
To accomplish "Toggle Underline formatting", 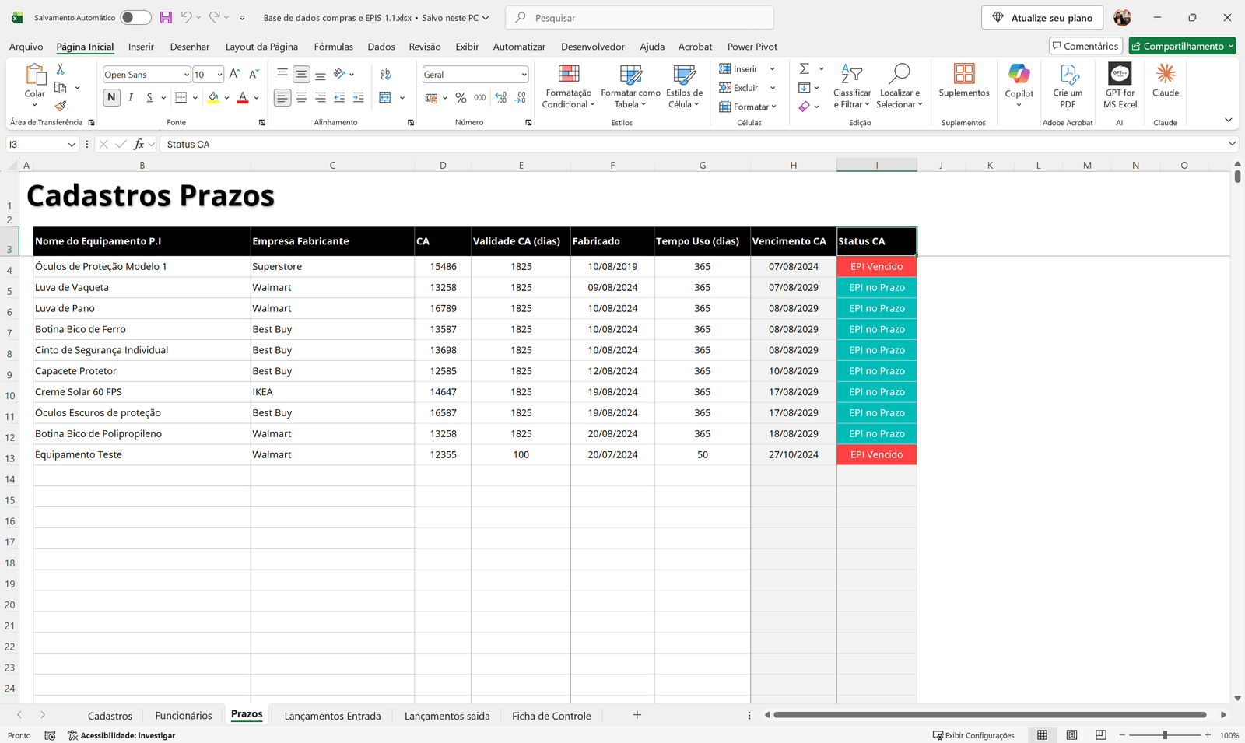I will [x=149, y=98].
